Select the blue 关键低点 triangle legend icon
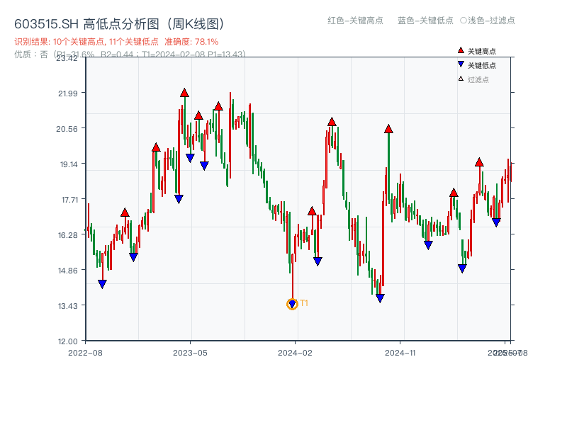This screenshot has width=567, height=425. coord(461,64)
